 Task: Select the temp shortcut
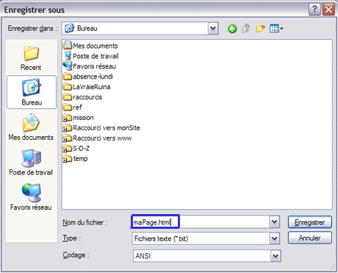pyautogui.click(x=75, y=159)
